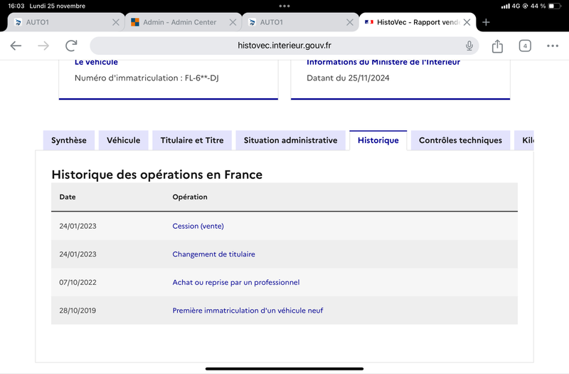Viewport: 569px width, 374px height.
Task: Tap the three-dot multitasking control at top
Action: (x=284, y=6)
